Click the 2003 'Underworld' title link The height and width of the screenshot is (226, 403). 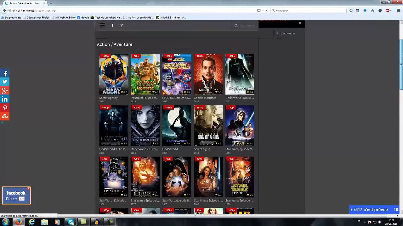point(170,149)
